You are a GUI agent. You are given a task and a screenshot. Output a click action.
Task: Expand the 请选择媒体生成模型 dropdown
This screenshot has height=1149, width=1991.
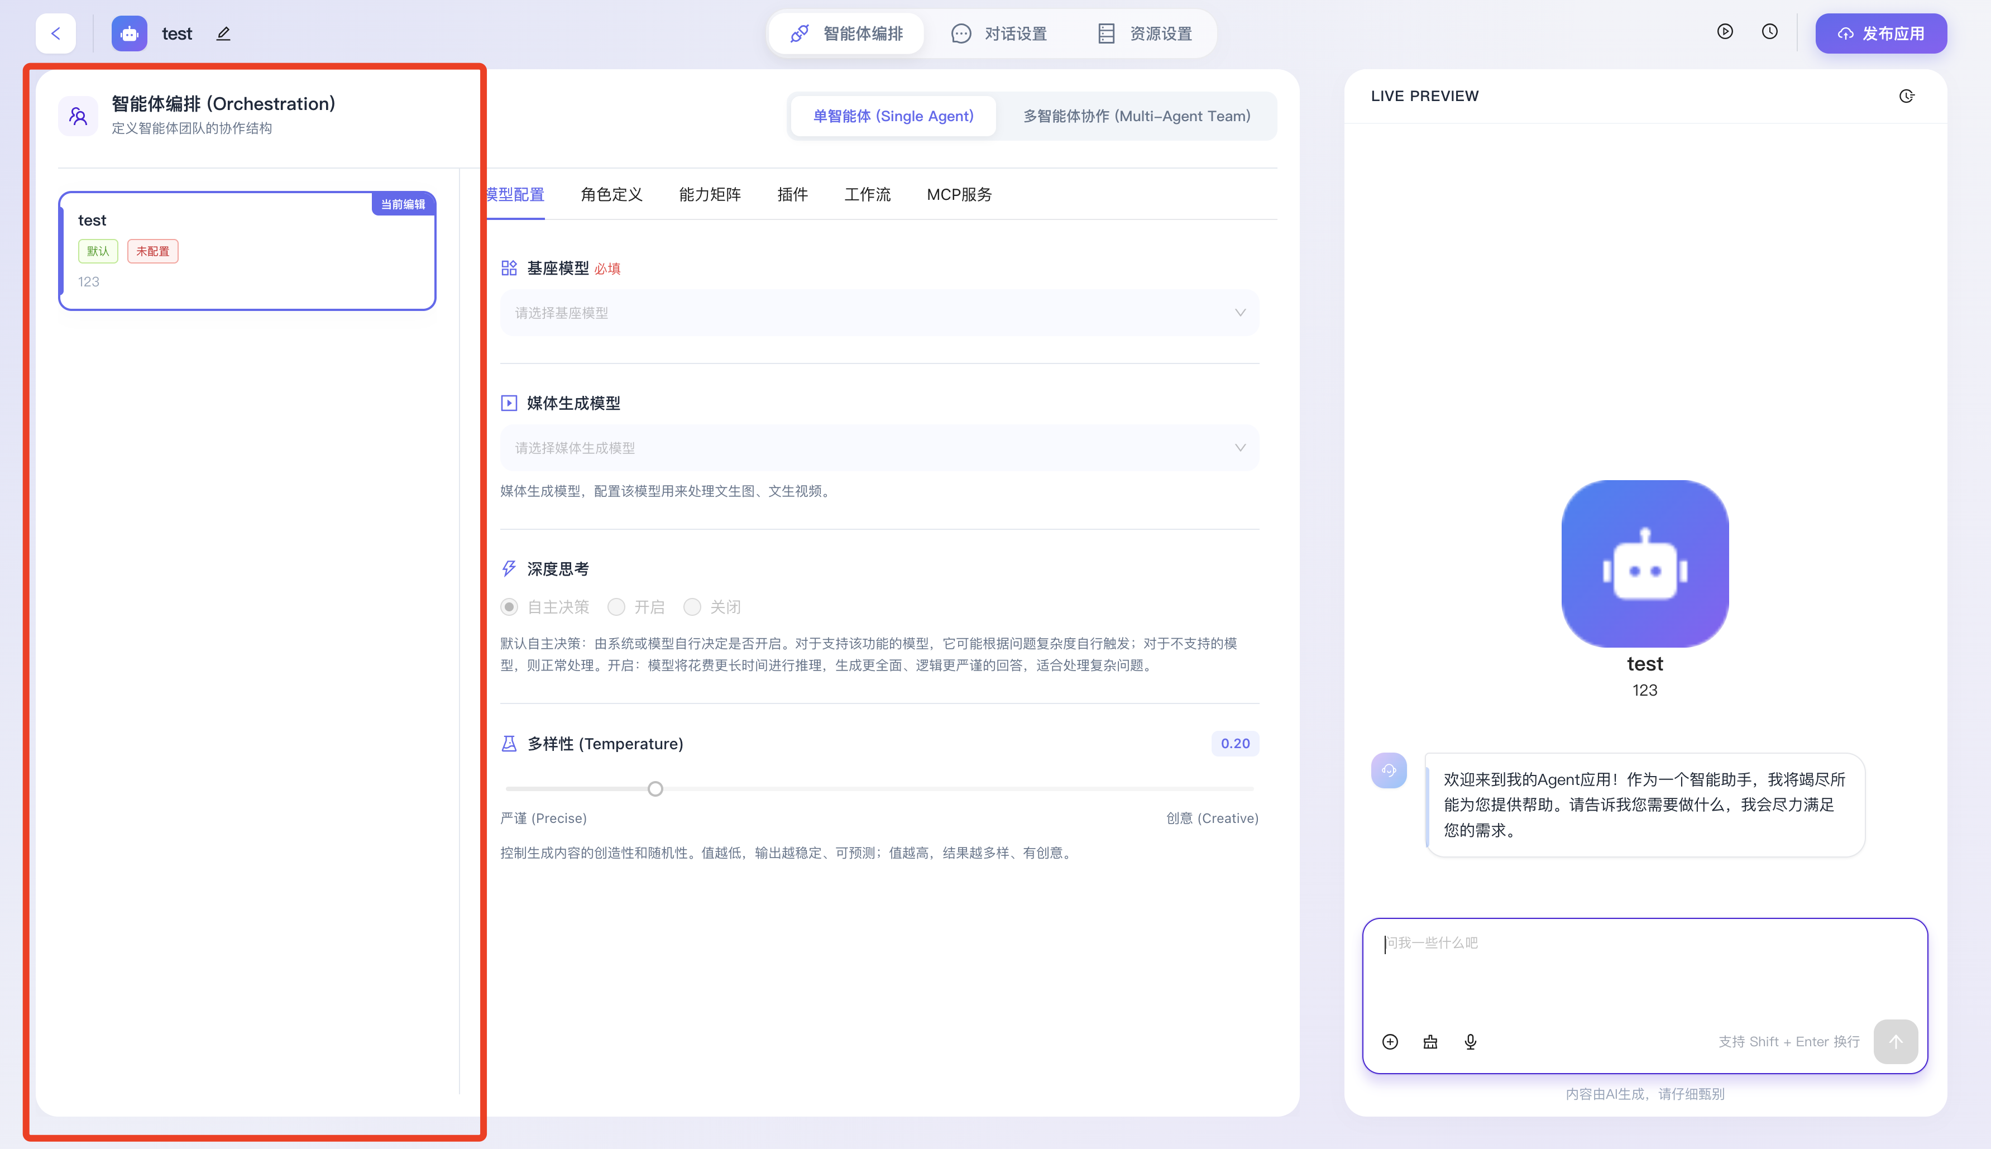click(878, 448)
